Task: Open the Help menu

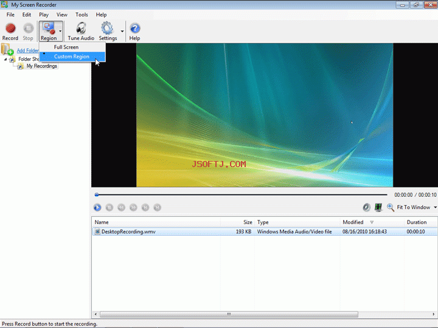Action: coord(101,15)
